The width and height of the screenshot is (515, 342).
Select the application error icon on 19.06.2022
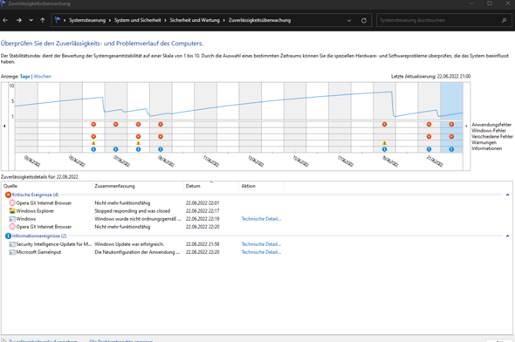[x=384, y=125]
